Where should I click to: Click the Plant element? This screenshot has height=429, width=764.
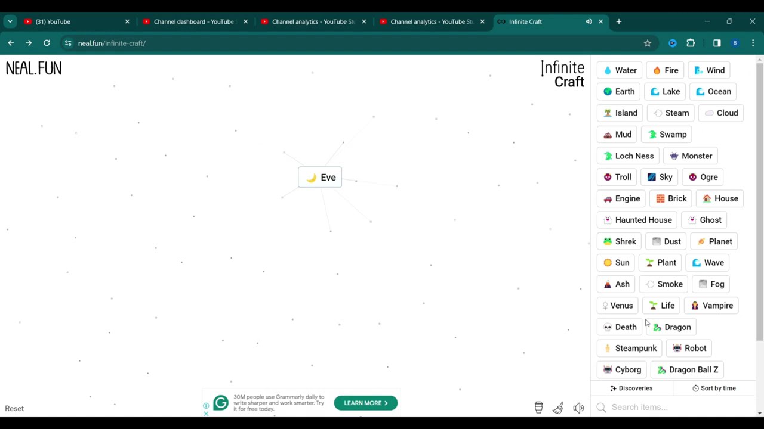[661, 263]
